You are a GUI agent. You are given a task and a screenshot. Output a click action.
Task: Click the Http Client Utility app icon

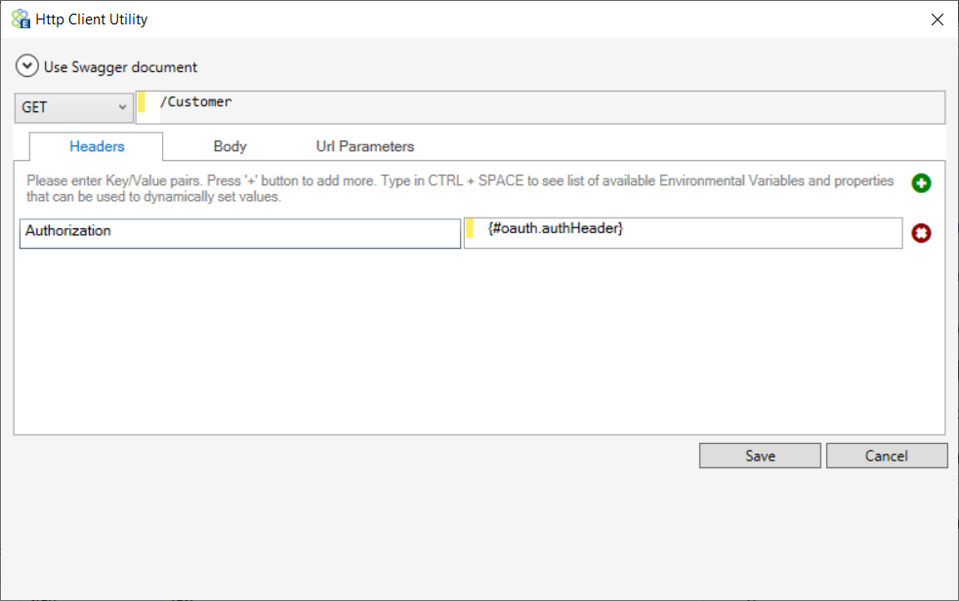pyautogui.click(x=21, y=19)
